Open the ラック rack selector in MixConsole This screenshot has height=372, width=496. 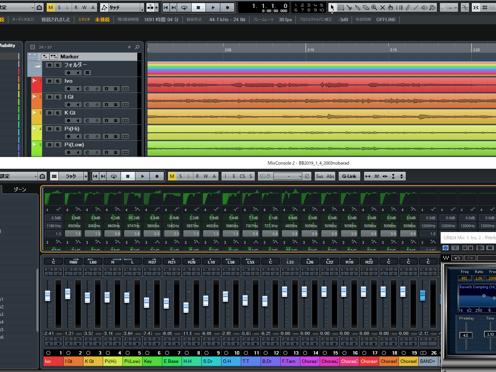click(x=71, y=176)
